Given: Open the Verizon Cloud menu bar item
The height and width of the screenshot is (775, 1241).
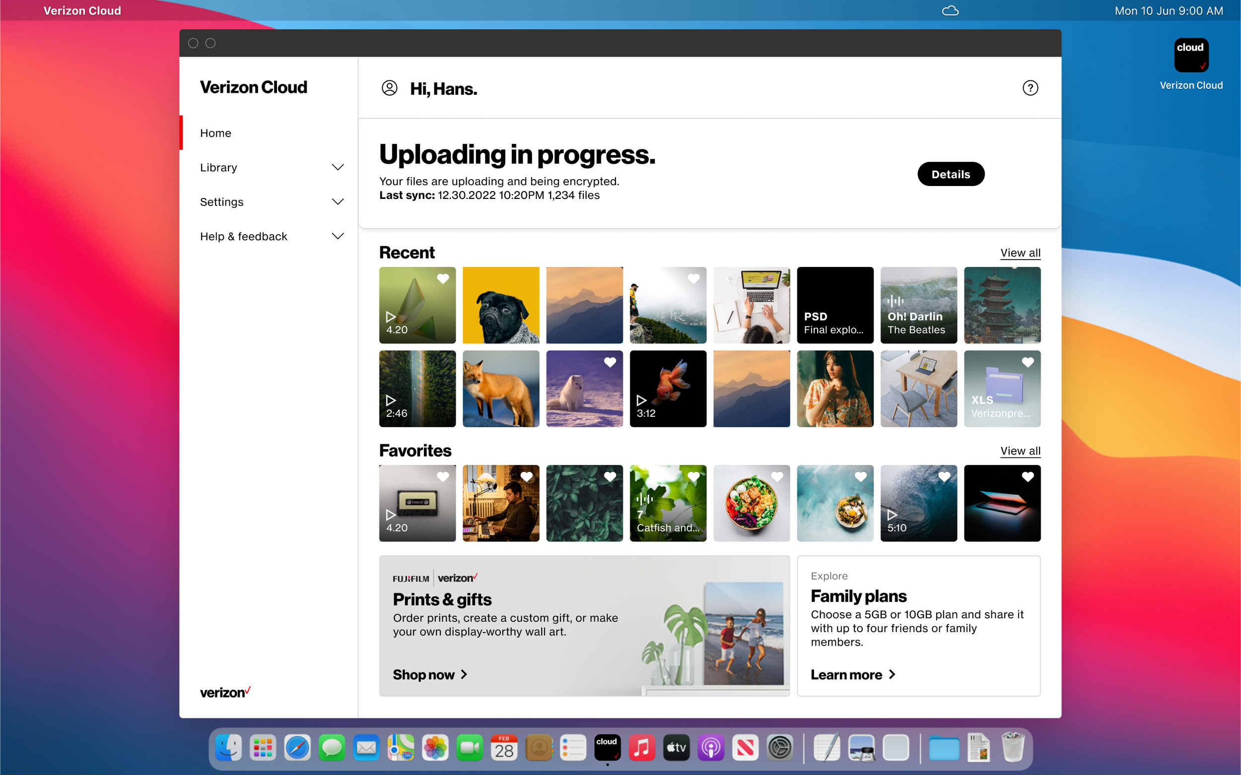Looking at the screenshot, I should (82, 11).
